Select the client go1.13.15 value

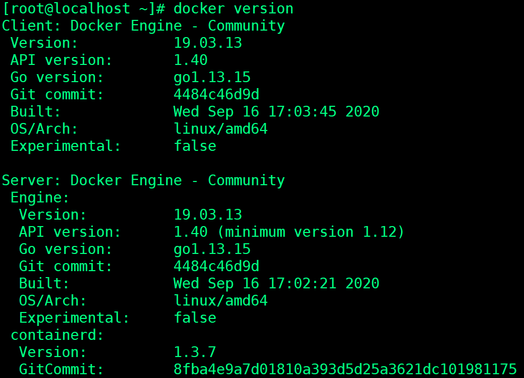[212, 77]
